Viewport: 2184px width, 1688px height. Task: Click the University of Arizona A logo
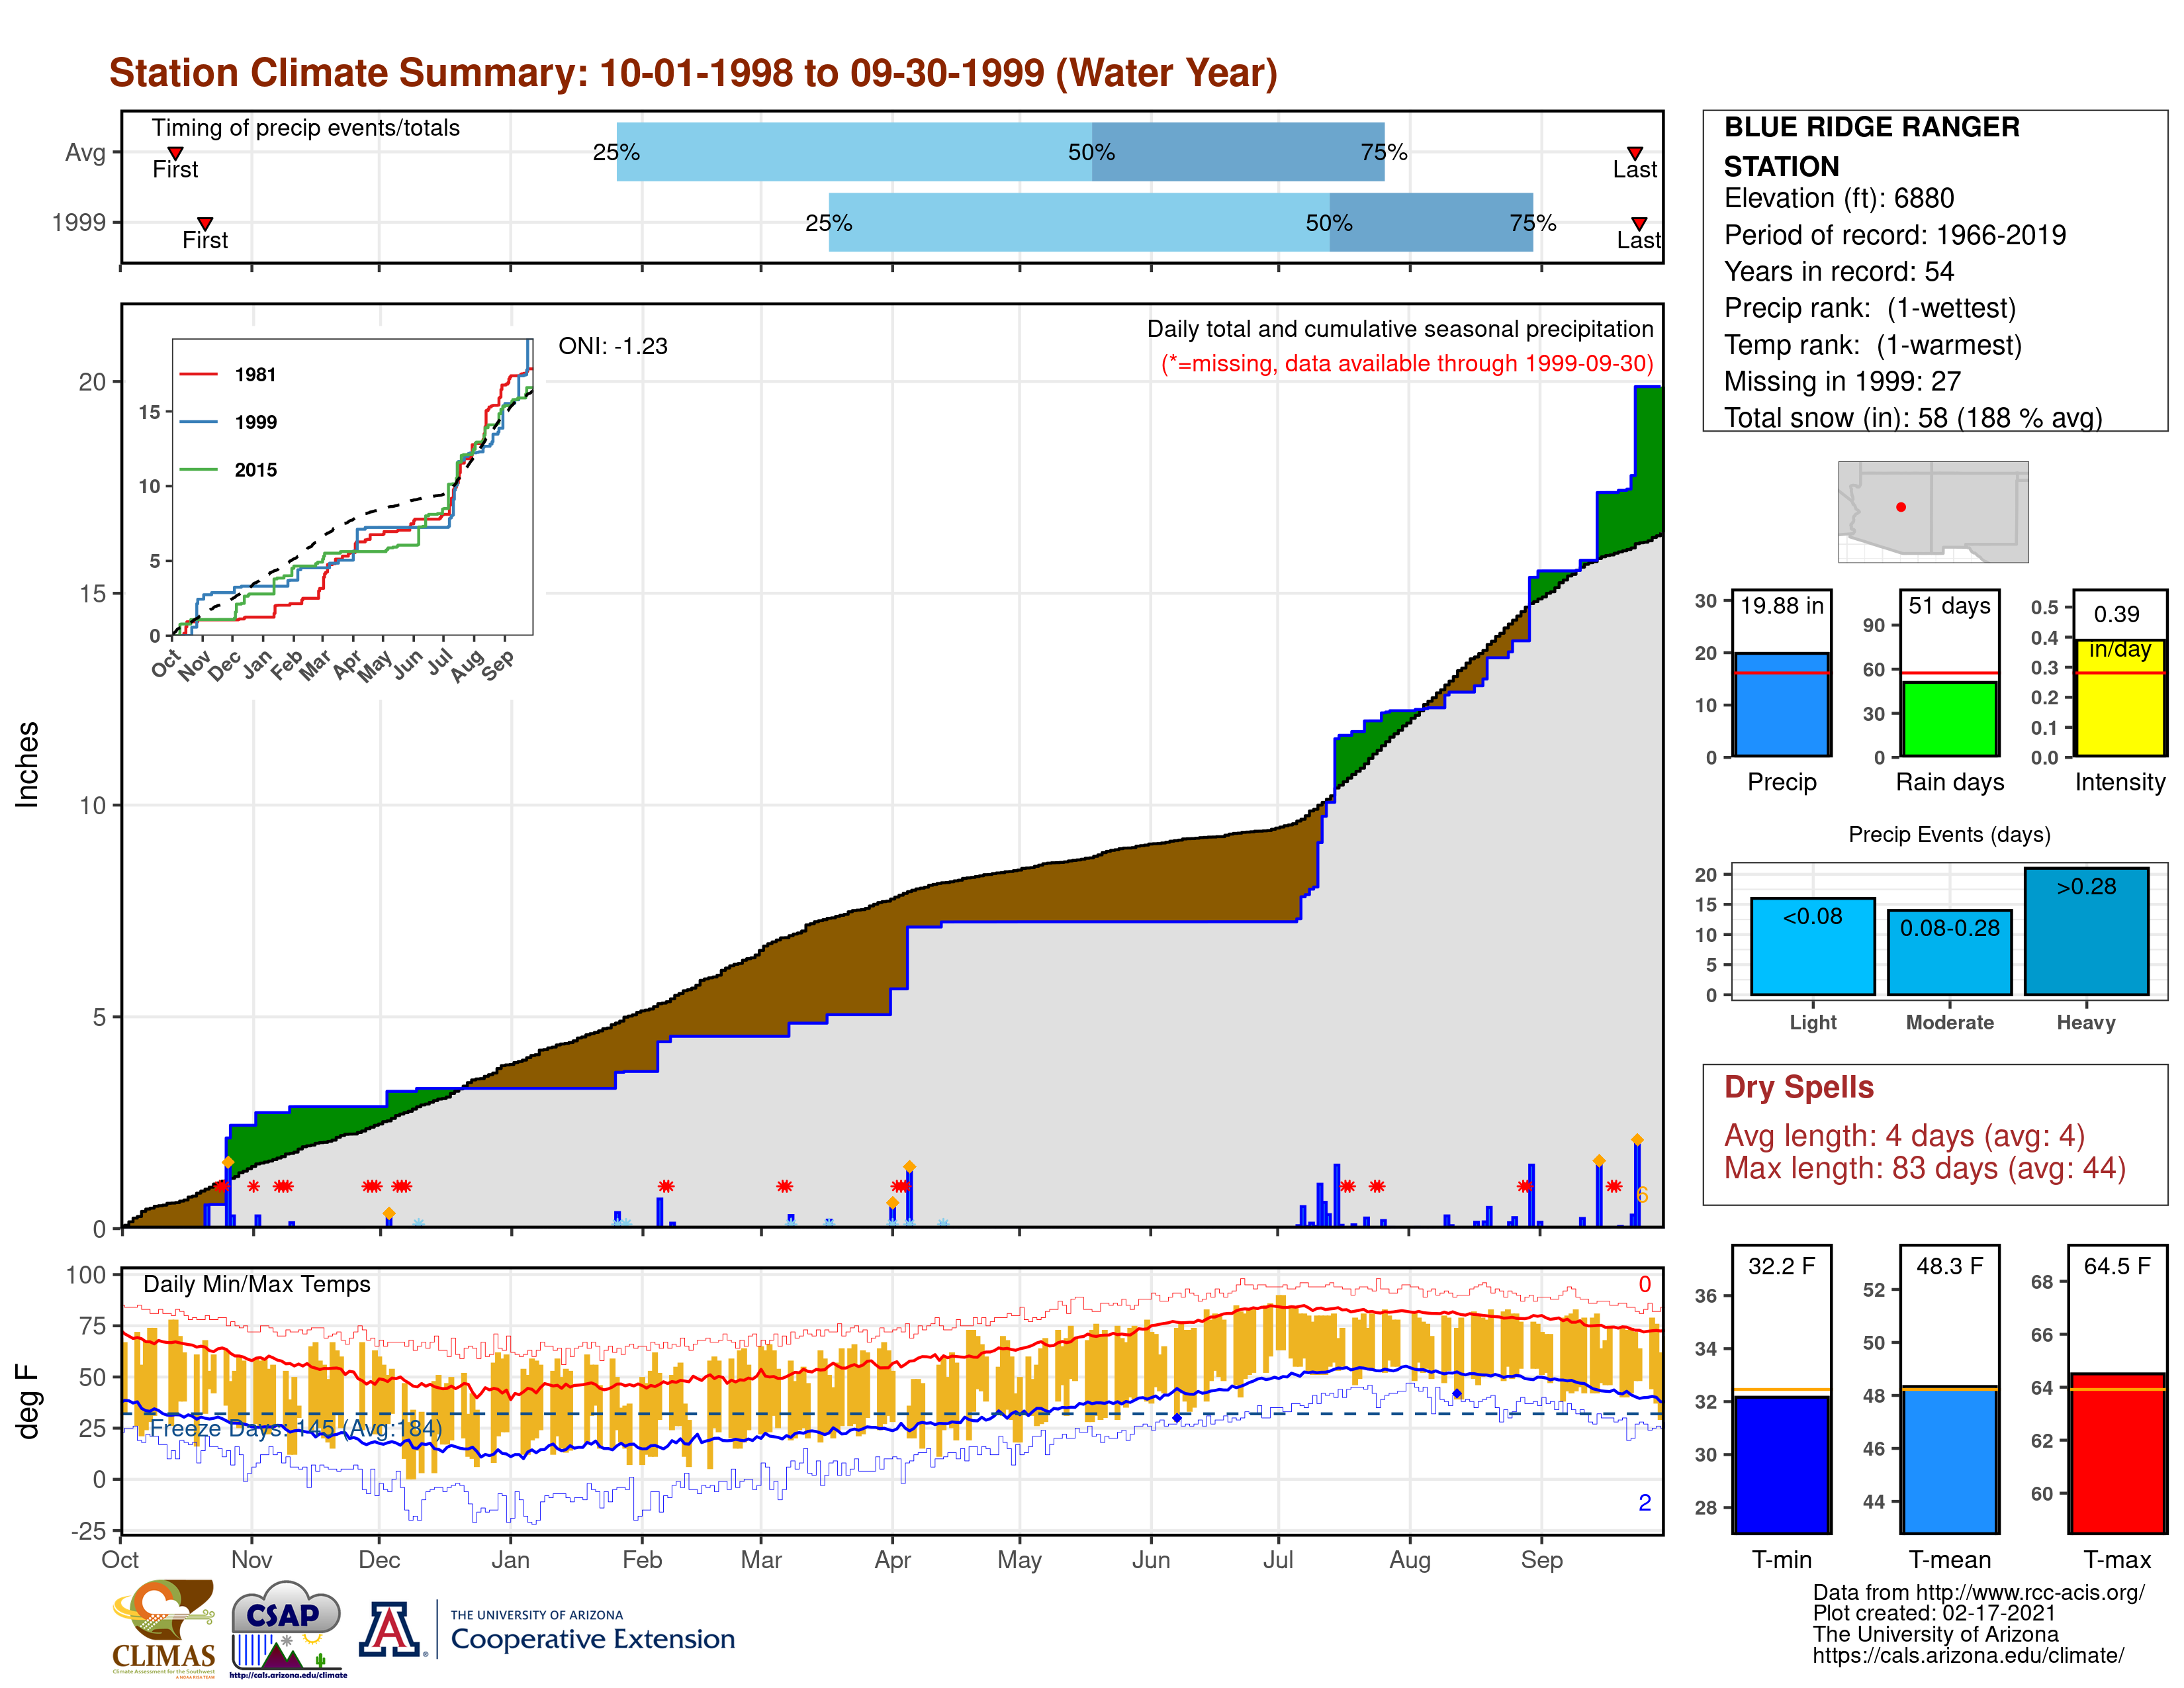[389, 1630]
